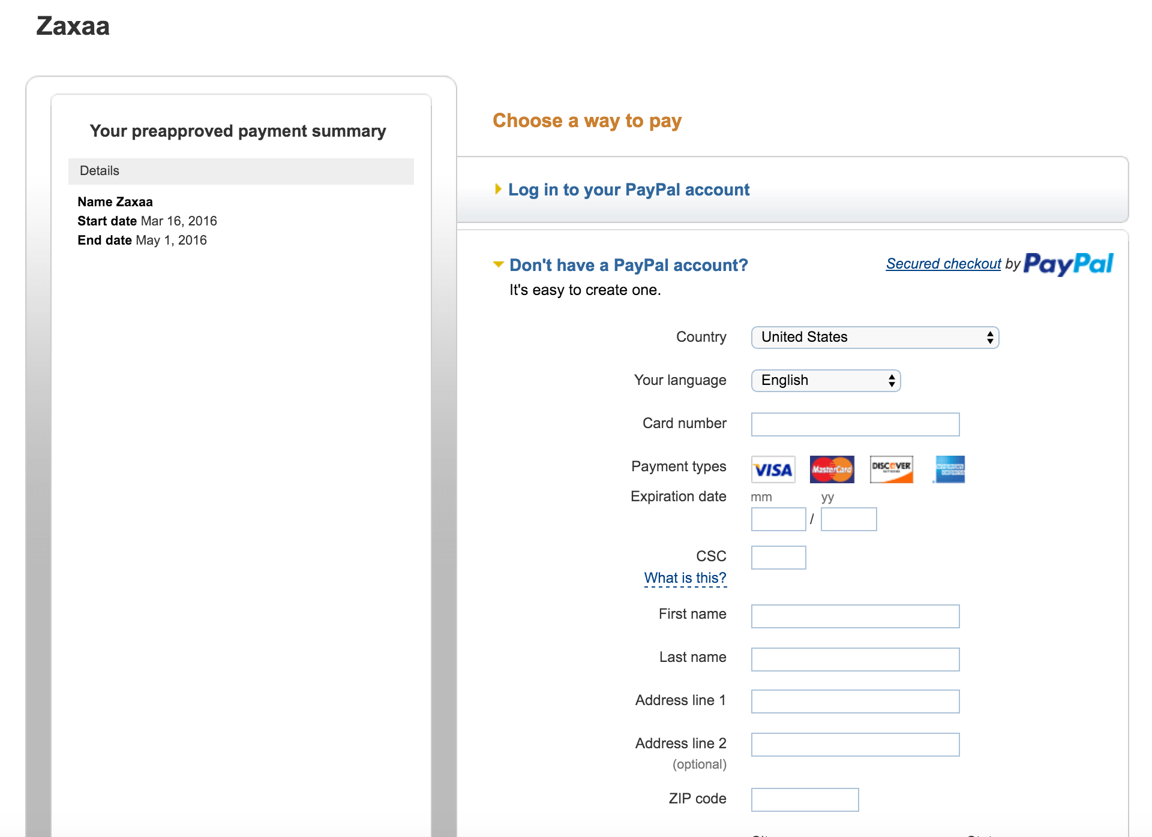Click the expiration year field
Viewport: 1152px width, 837px height.
point(848,519)
